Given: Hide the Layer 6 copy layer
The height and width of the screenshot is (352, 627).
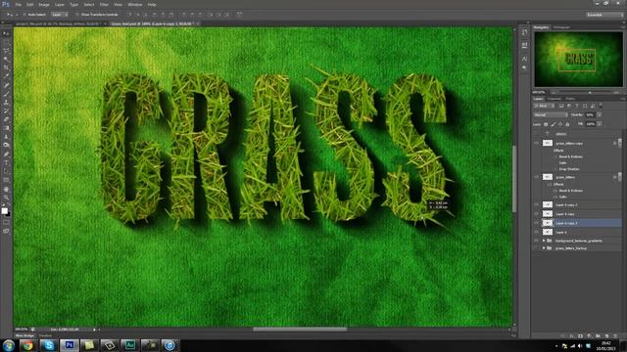Looking at the screenshot, I should (x=536, y=213).
